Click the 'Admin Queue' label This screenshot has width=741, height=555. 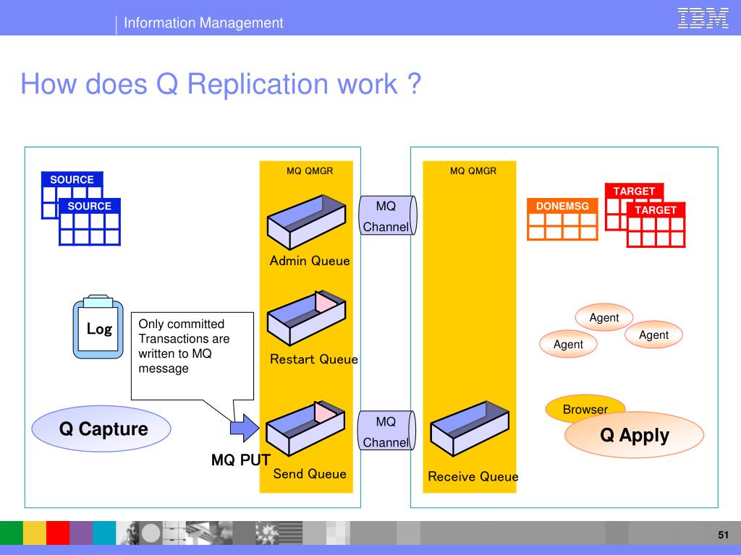tap(310, 260)
